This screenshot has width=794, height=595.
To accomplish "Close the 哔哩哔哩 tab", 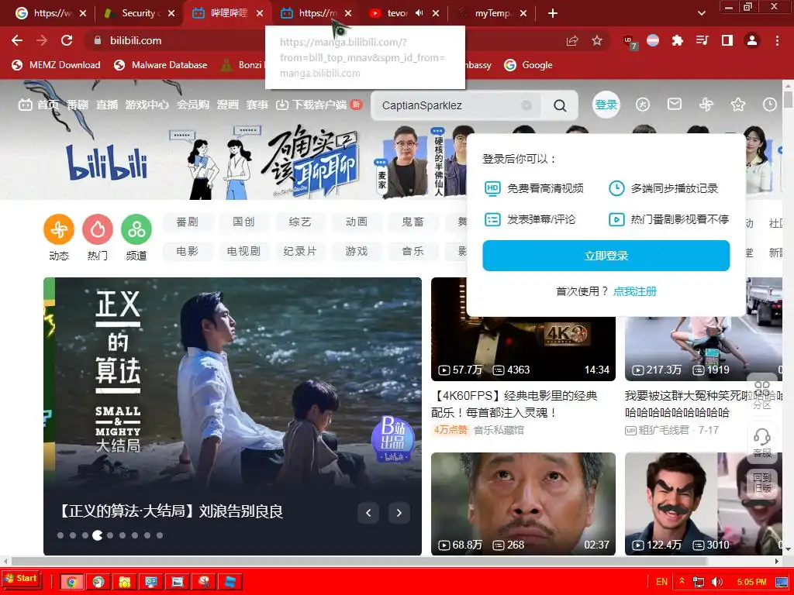I will [260, 13].
